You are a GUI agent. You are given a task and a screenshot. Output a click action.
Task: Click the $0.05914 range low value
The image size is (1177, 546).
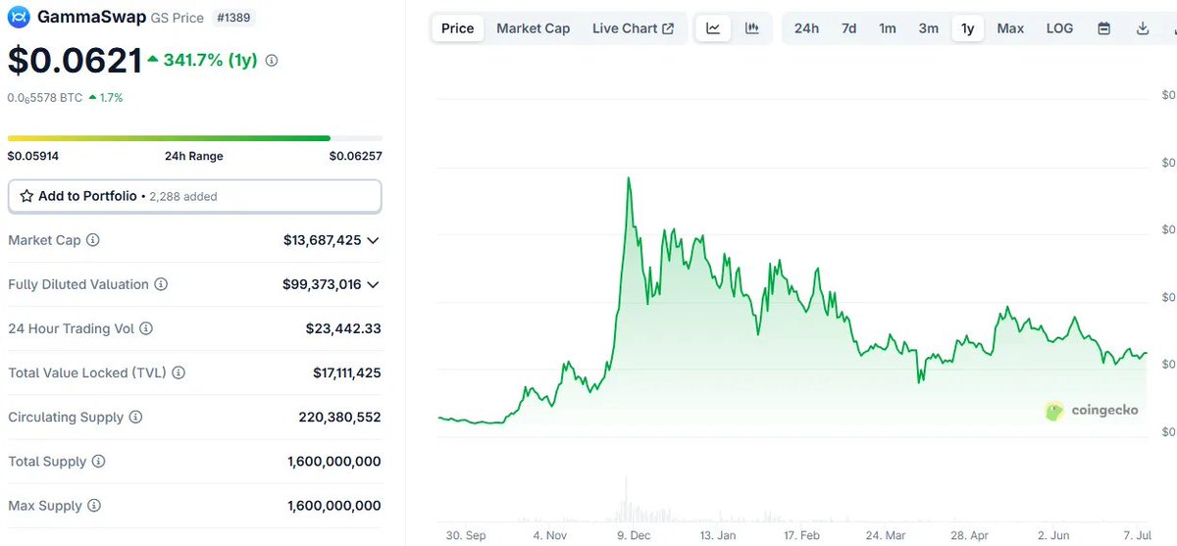[33, 156]
